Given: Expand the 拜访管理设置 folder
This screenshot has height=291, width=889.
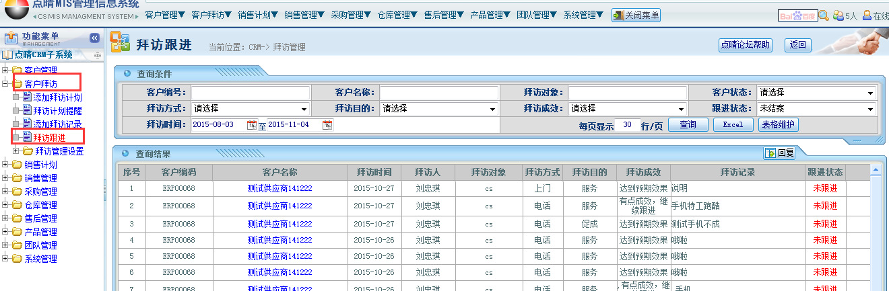Looking at the screenshot, I should point(17,151).
